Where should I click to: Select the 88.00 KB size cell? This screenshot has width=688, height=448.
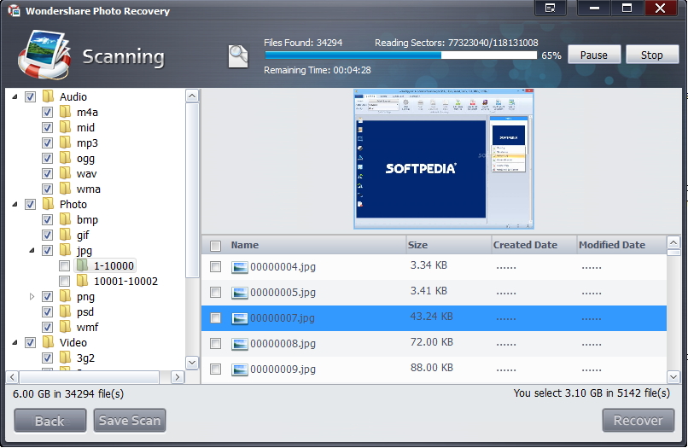[x=432, y=368]
